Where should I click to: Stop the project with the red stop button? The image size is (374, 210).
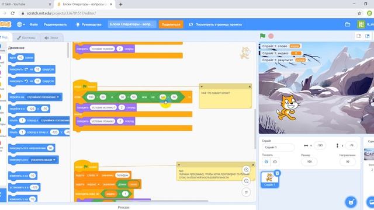click(271, 36)
